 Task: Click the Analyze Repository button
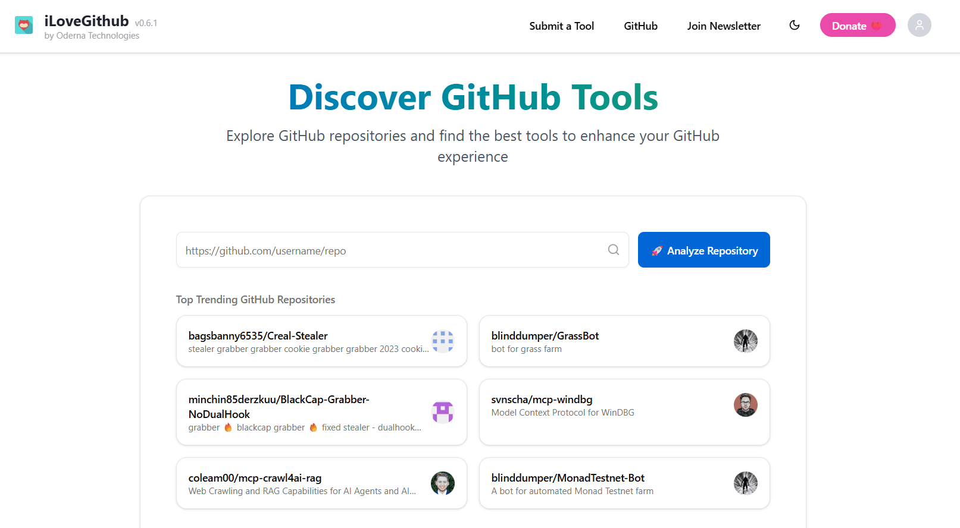[703, 250]
